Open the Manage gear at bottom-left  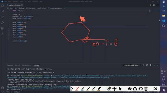click(2, 88)
